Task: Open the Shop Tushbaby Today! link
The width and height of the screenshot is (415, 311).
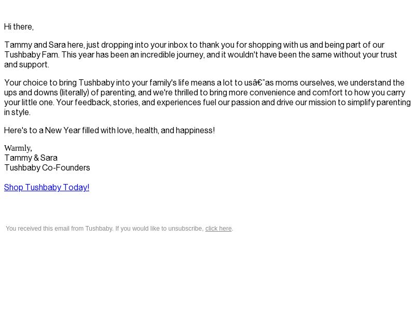Action: (47, 187)
